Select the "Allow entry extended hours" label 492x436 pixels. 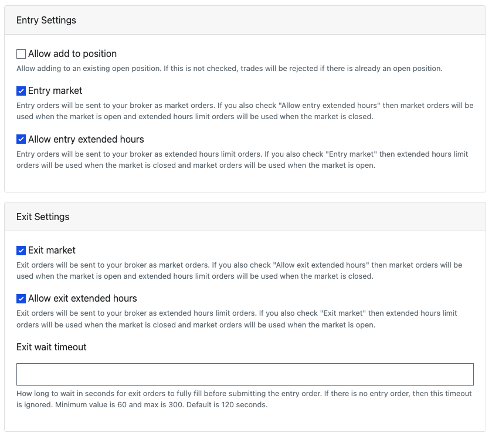coord(86,140)
